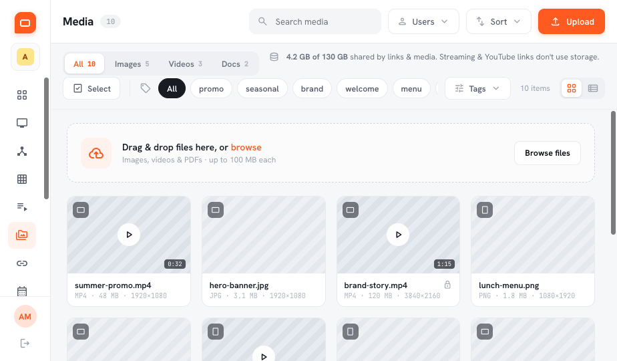Viewport: 617px width, 361px height.
Task: Open the Sort dropdown
Action: (499, 21)
